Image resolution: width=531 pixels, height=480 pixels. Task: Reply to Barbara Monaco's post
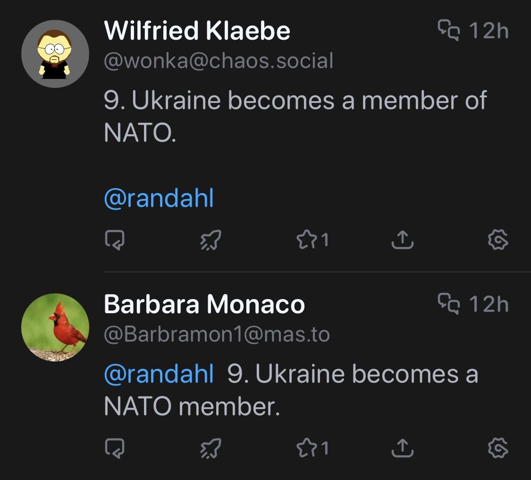tap(115, 448)
